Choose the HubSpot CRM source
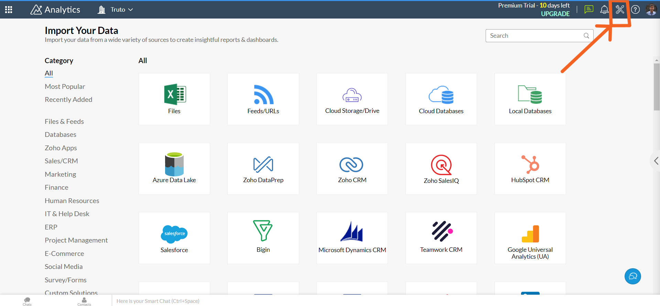This screenshot has width=660, height=306. point(530,169)
